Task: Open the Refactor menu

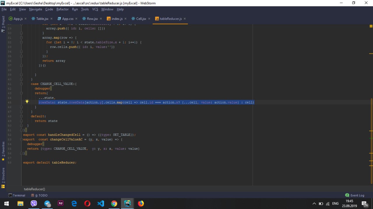Action: point(62,9)
